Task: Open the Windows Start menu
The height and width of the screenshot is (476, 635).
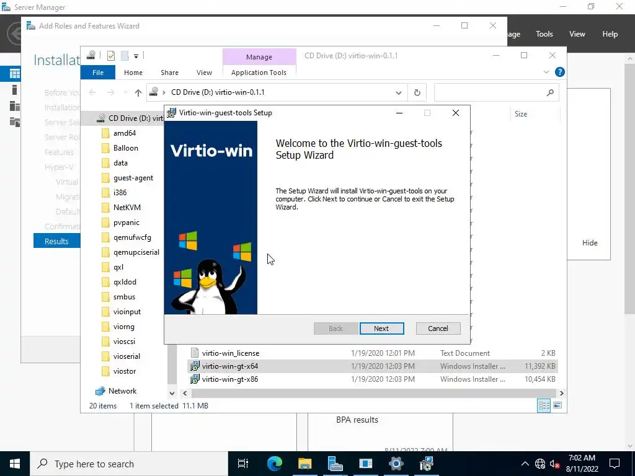Action: (15, 464)
